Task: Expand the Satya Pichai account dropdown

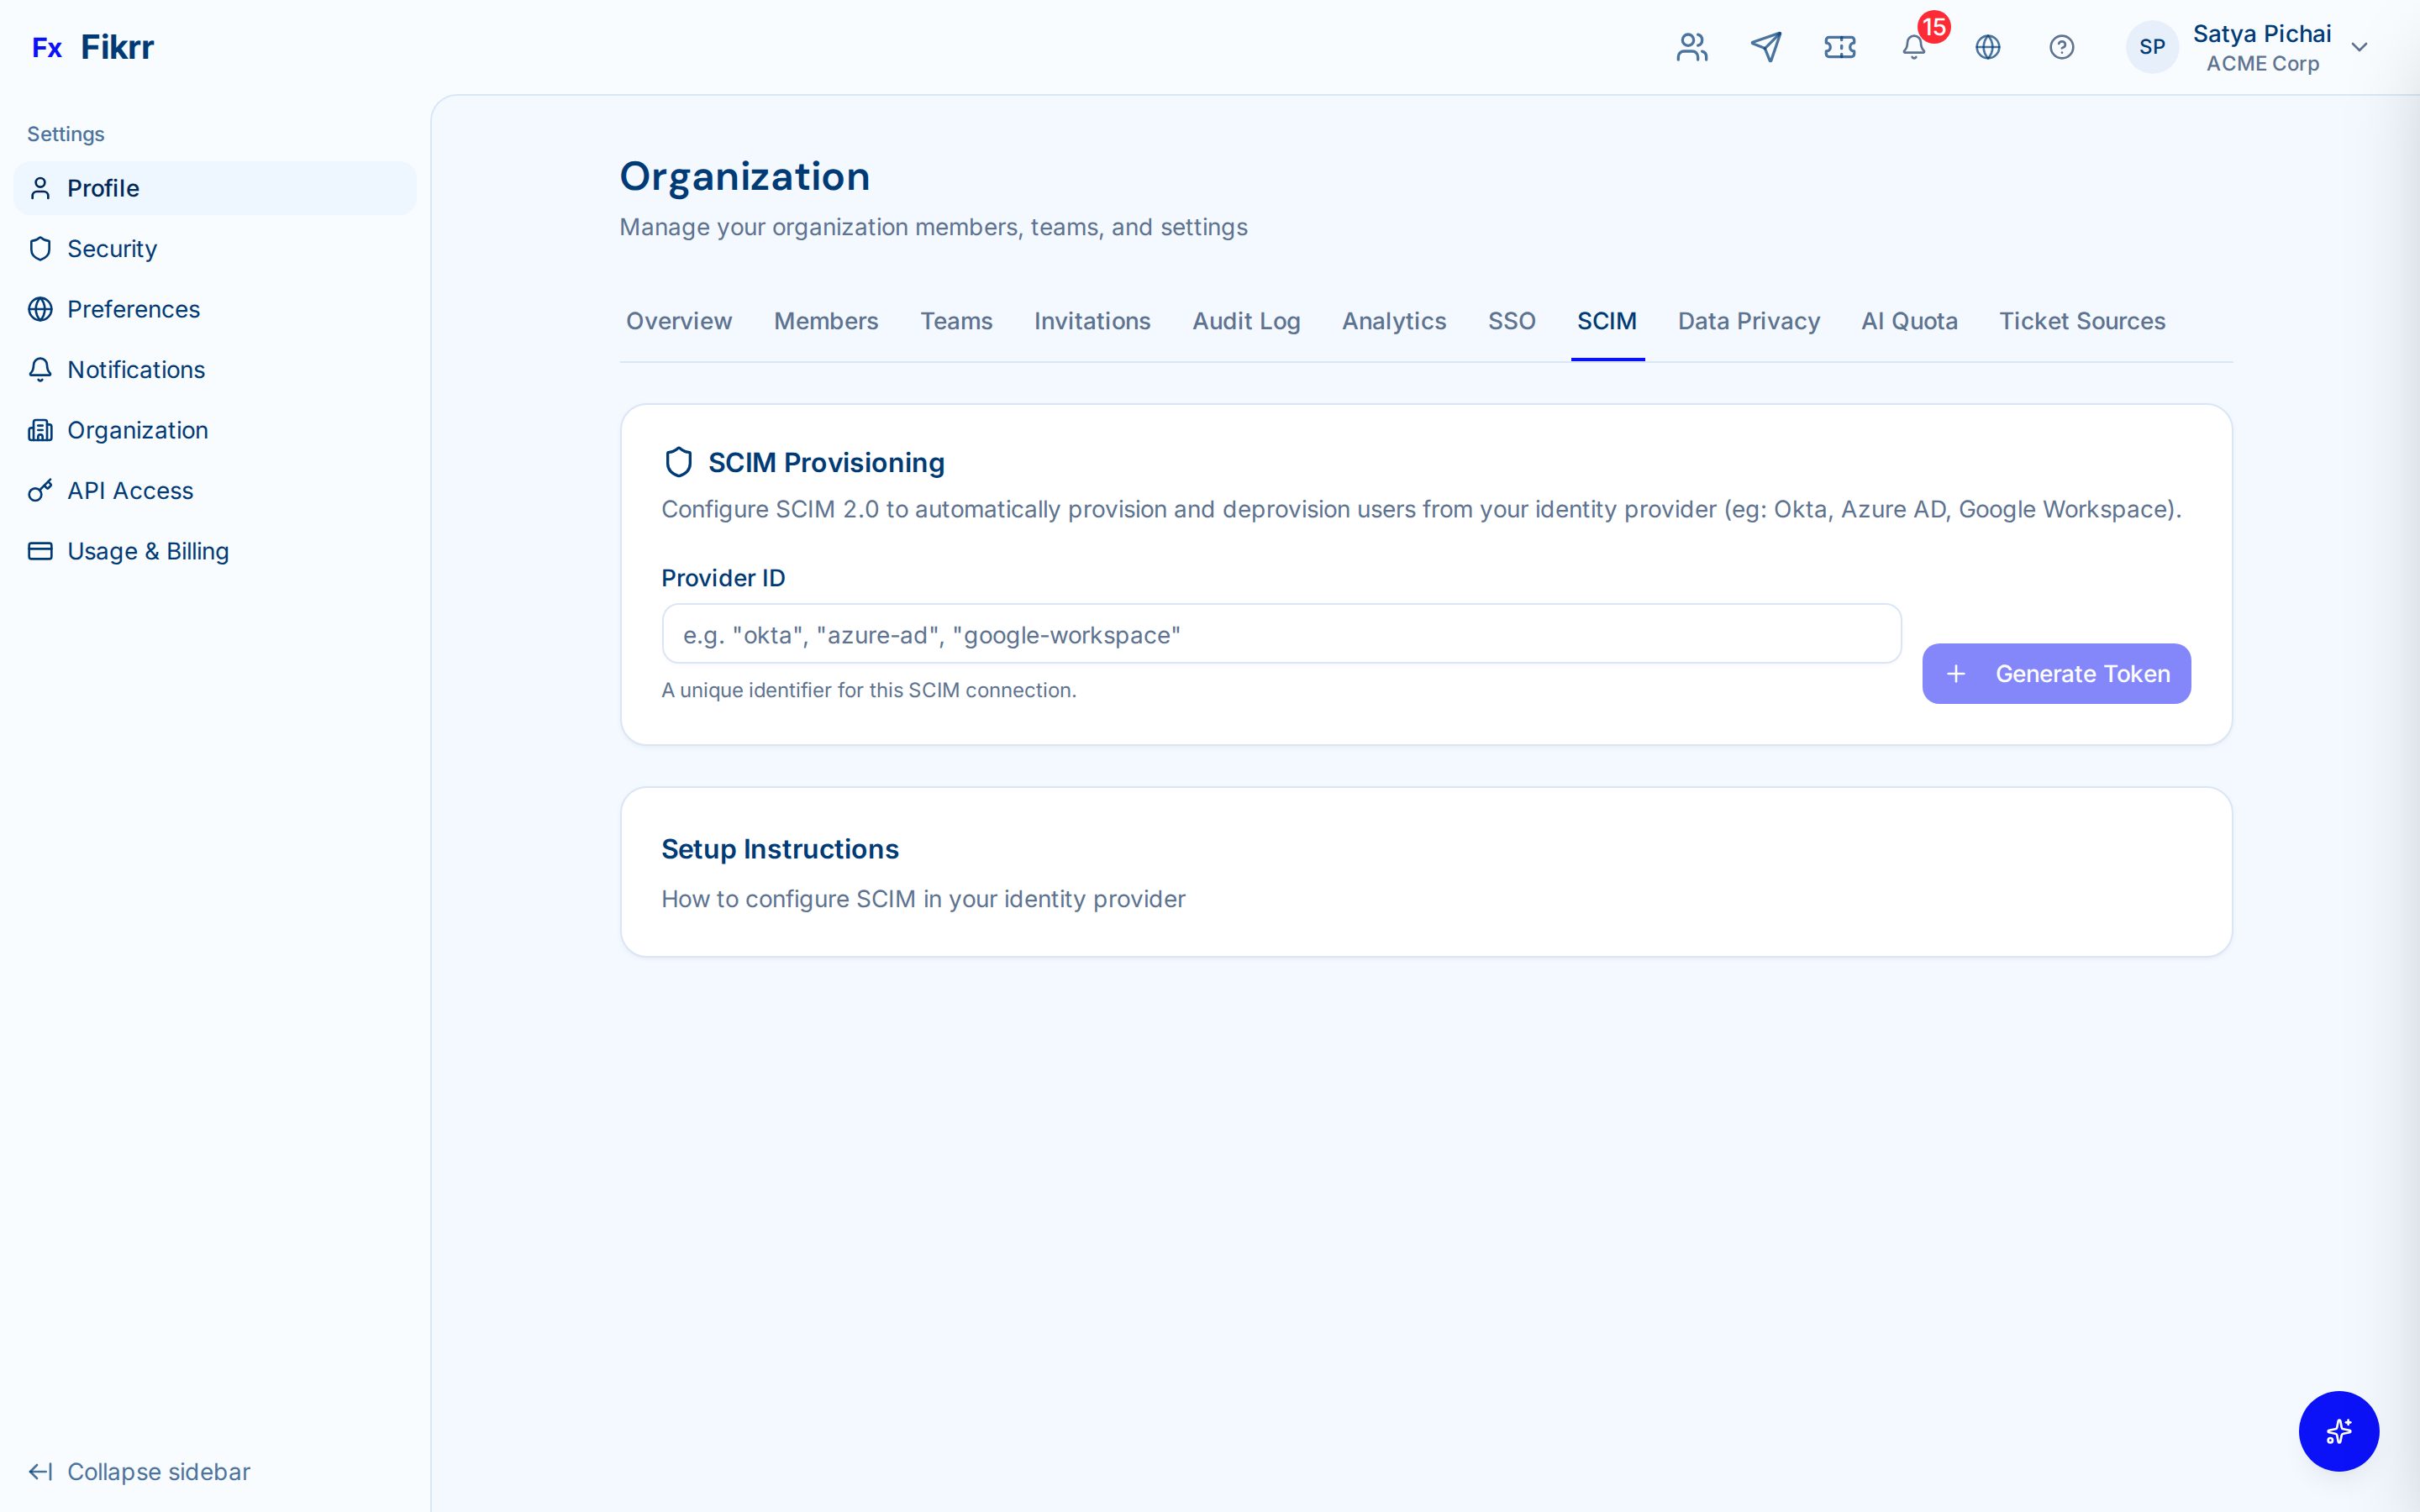Action: [x=2360, y=47]
